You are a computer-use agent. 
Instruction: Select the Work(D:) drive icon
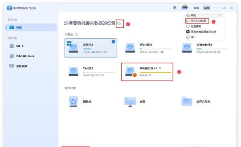coord(130,48)
